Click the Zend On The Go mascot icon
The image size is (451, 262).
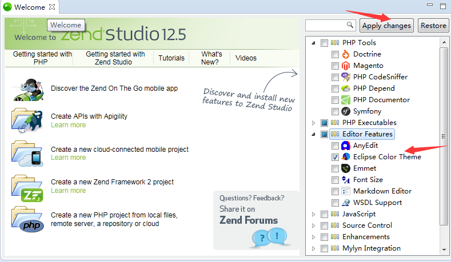(29, 90)
